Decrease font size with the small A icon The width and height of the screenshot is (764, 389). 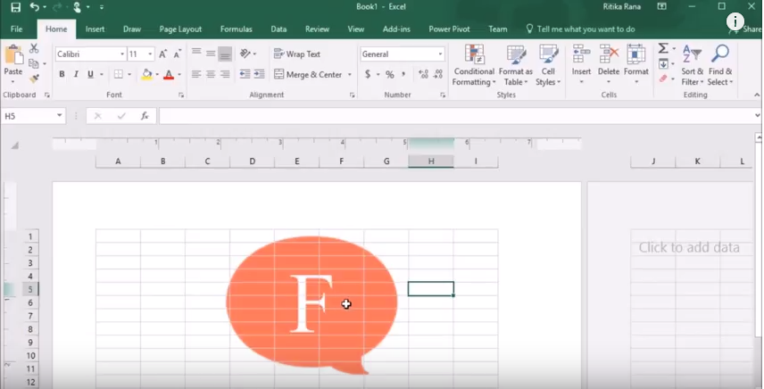click(x=178, y=54)
